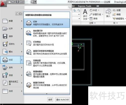Choose 打印 plot to plotter or file
This screenshot has width=126, height=105.
pyautogui.click(x=47, y=23)
